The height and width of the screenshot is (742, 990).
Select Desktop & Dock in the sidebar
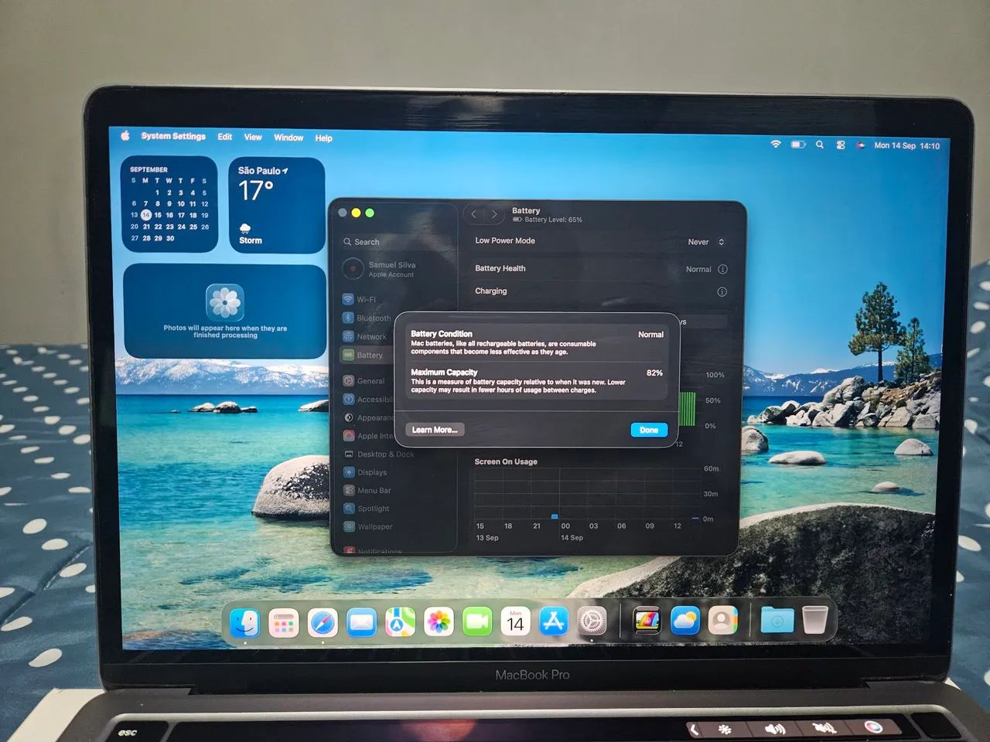[379, 454]
